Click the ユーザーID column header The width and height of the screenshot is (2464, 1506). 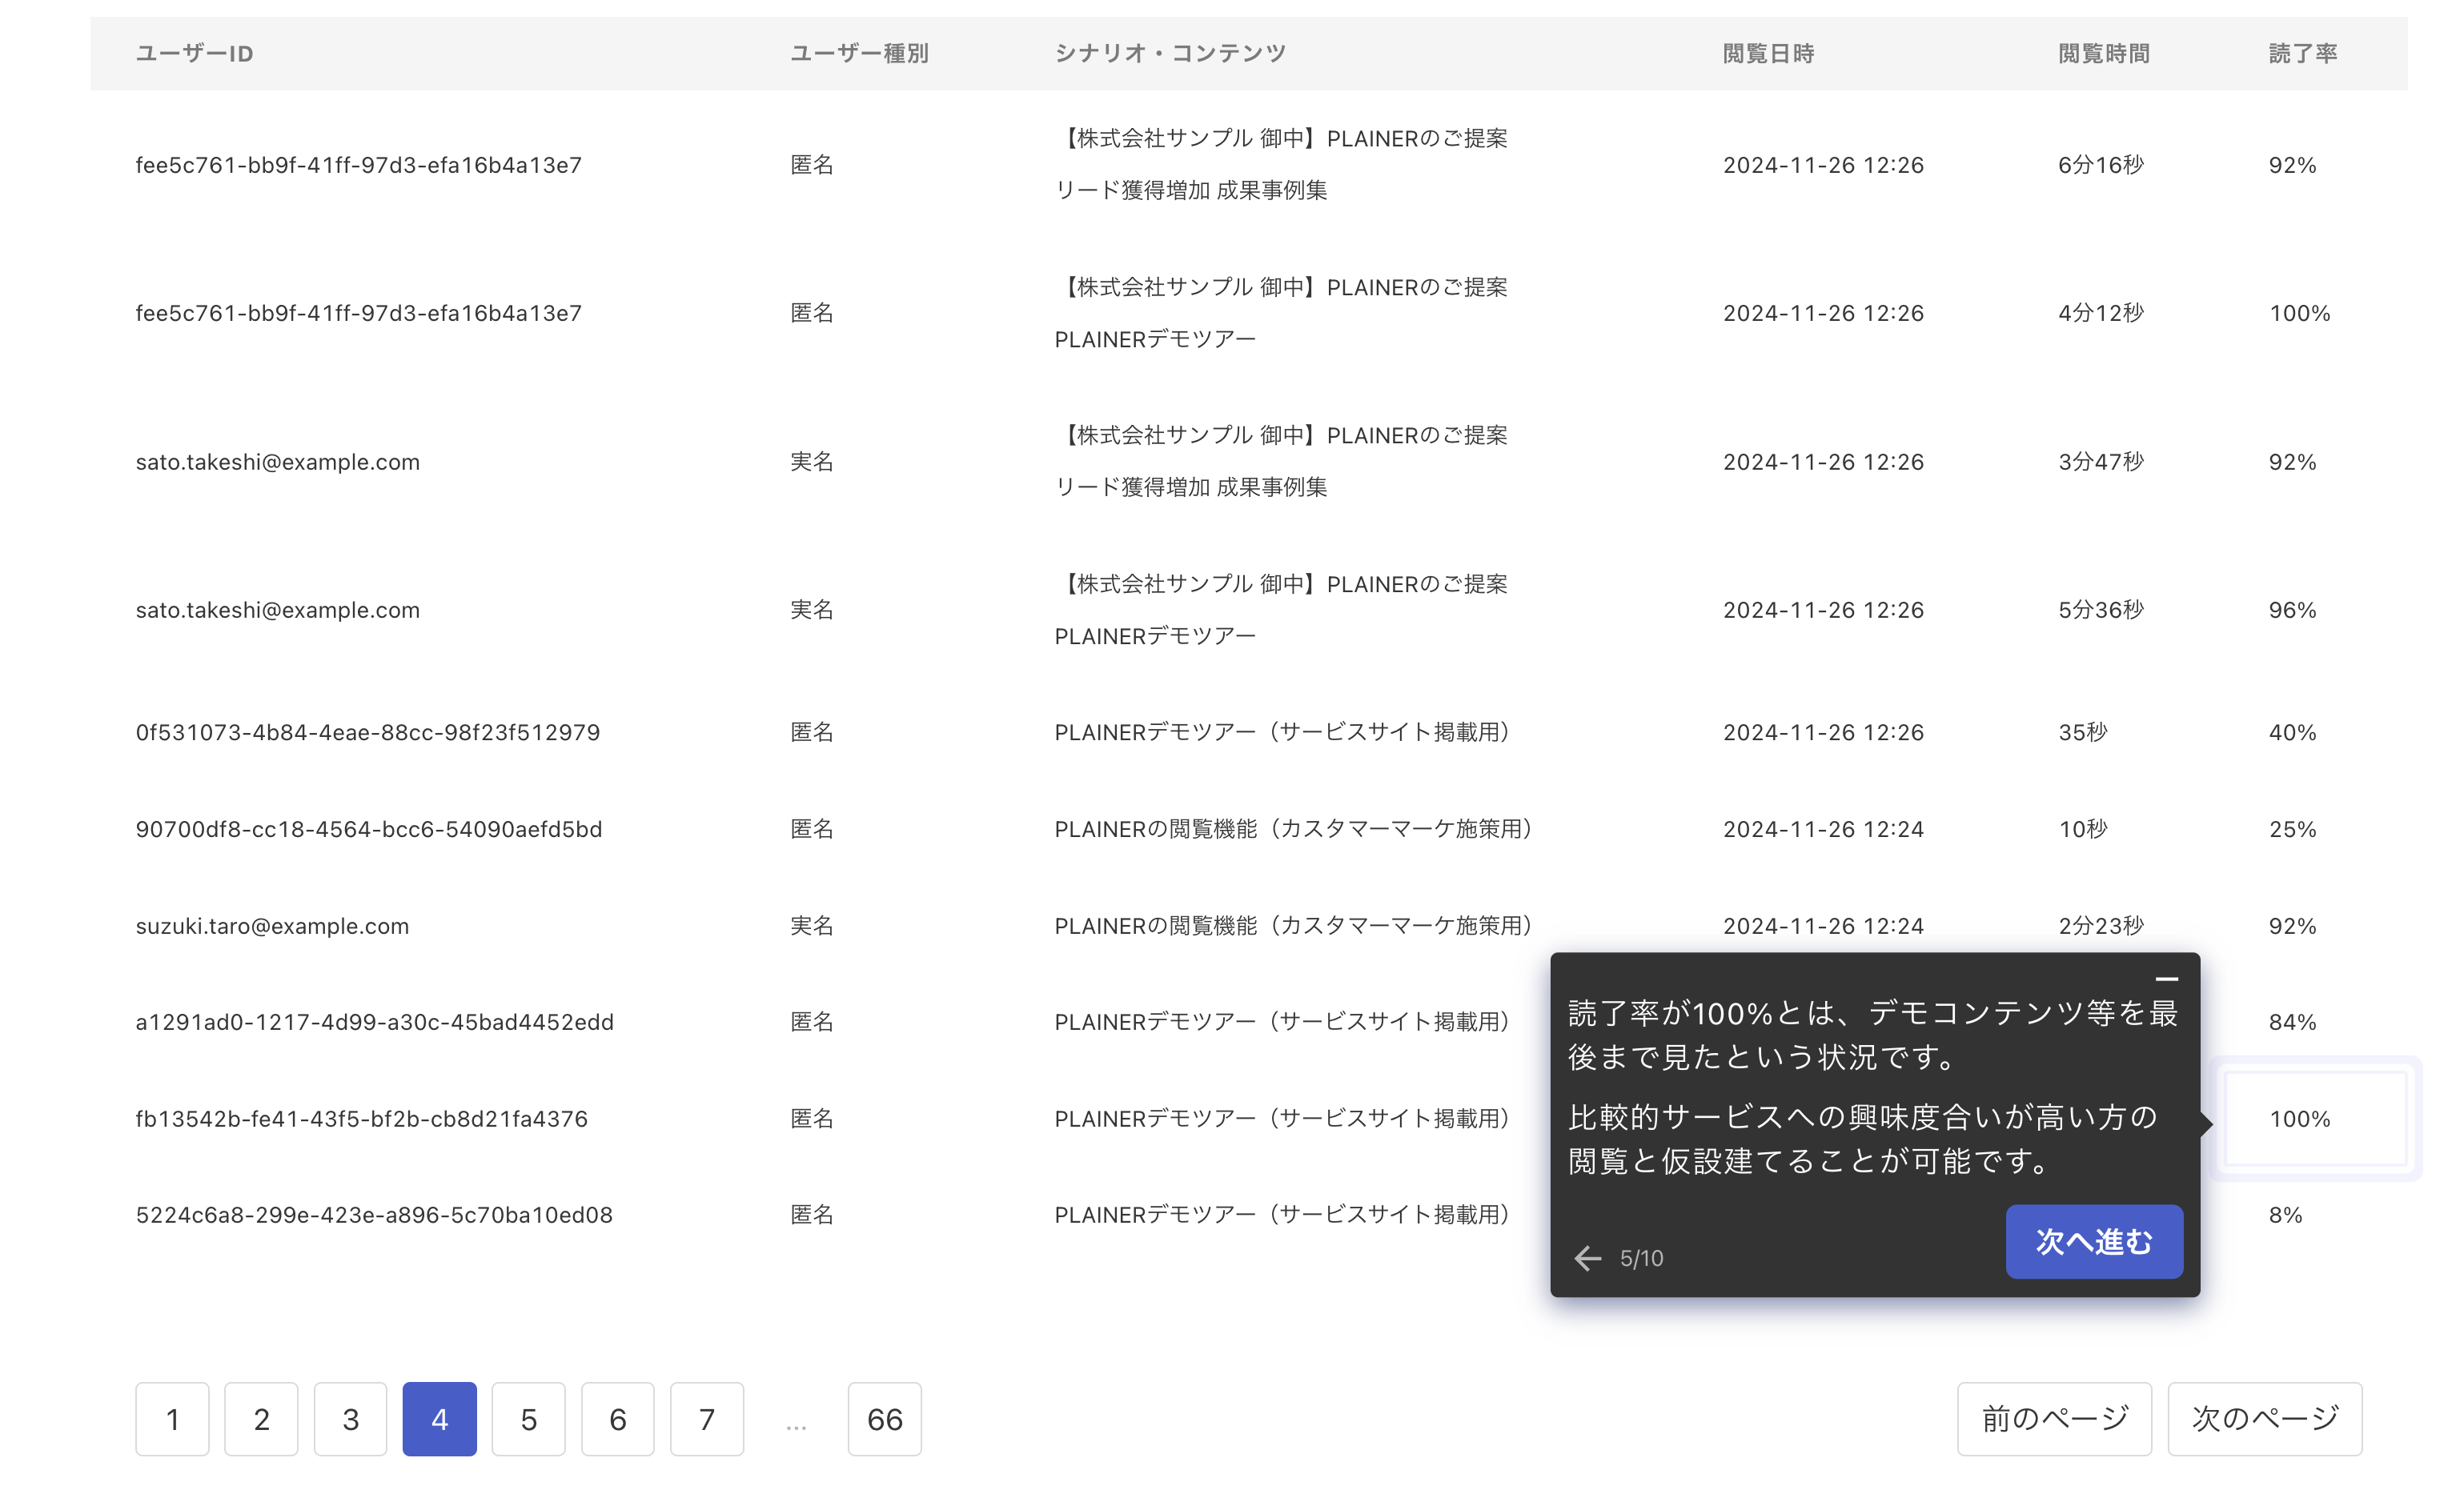point(194,54)
